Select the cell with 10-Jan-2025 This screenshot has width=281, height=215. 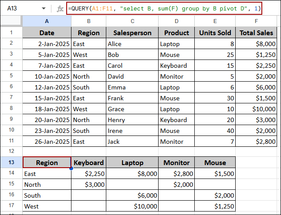pos(47,76)
